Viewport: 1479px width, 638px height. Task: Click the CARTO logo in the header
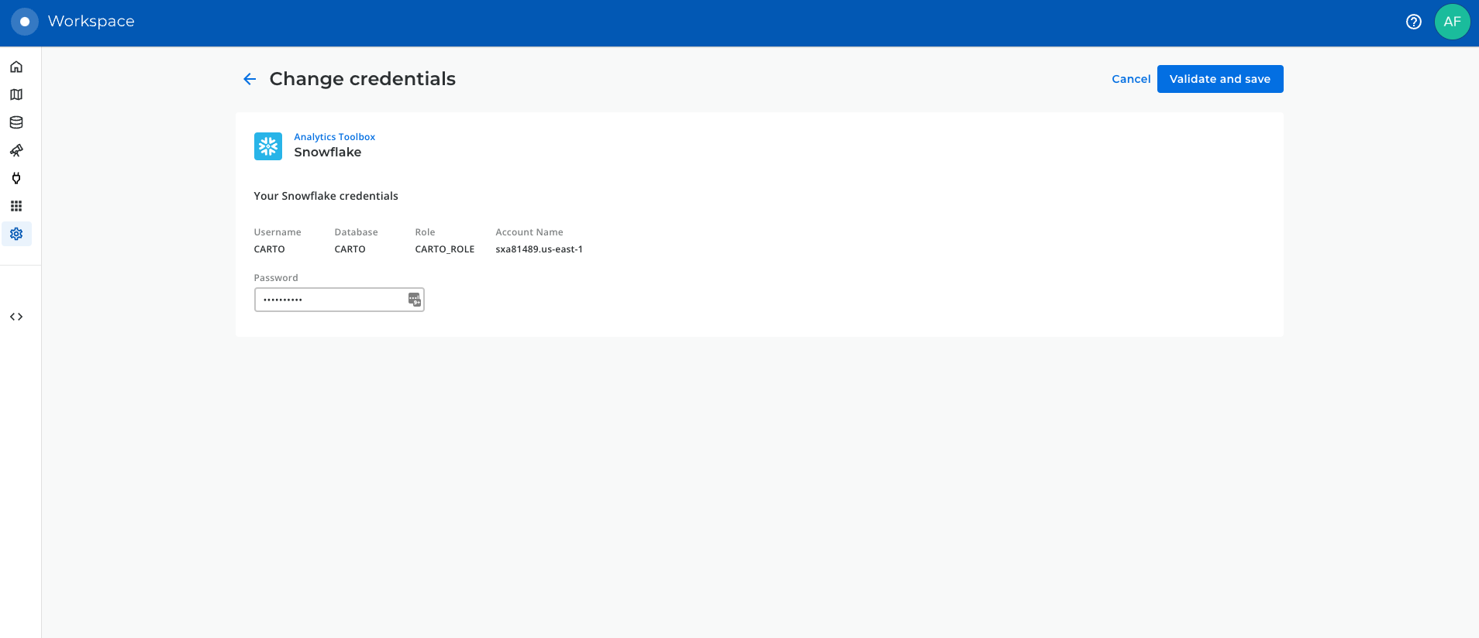(x=25, y=22)
